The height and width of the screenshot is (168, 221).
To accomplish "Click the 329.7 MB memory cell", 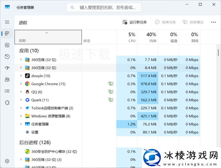I will (148, 92).
